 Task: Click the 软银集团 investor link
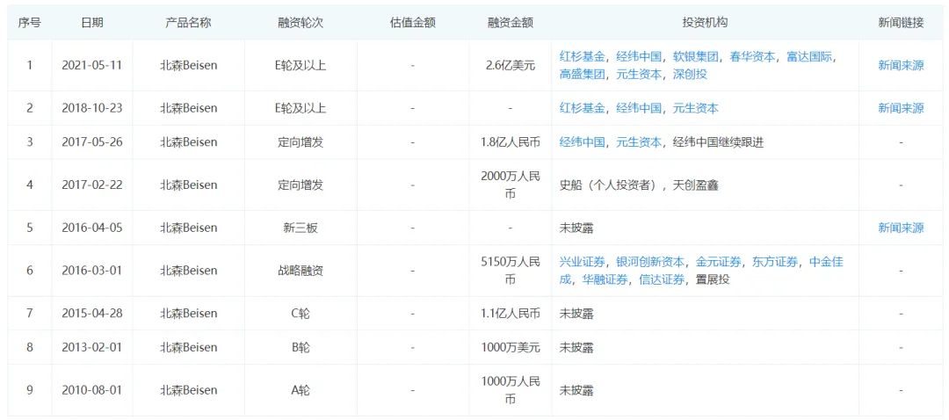[696, 57]
